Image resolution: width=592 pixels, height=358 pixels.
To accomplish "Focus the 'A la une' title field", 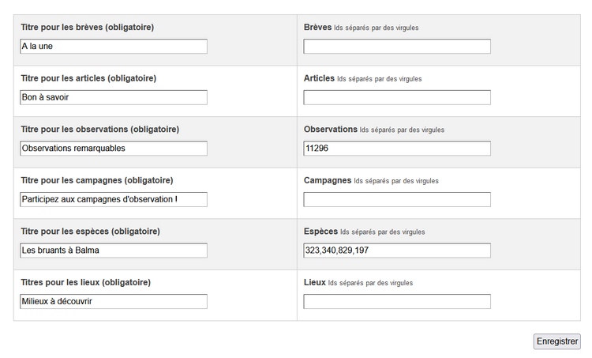I will coord(114,47).
